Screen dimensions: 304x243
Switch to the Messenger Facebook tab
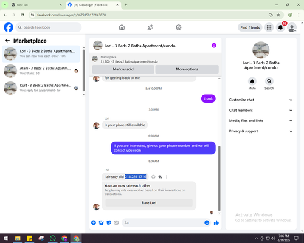click(x=94, y=5)
